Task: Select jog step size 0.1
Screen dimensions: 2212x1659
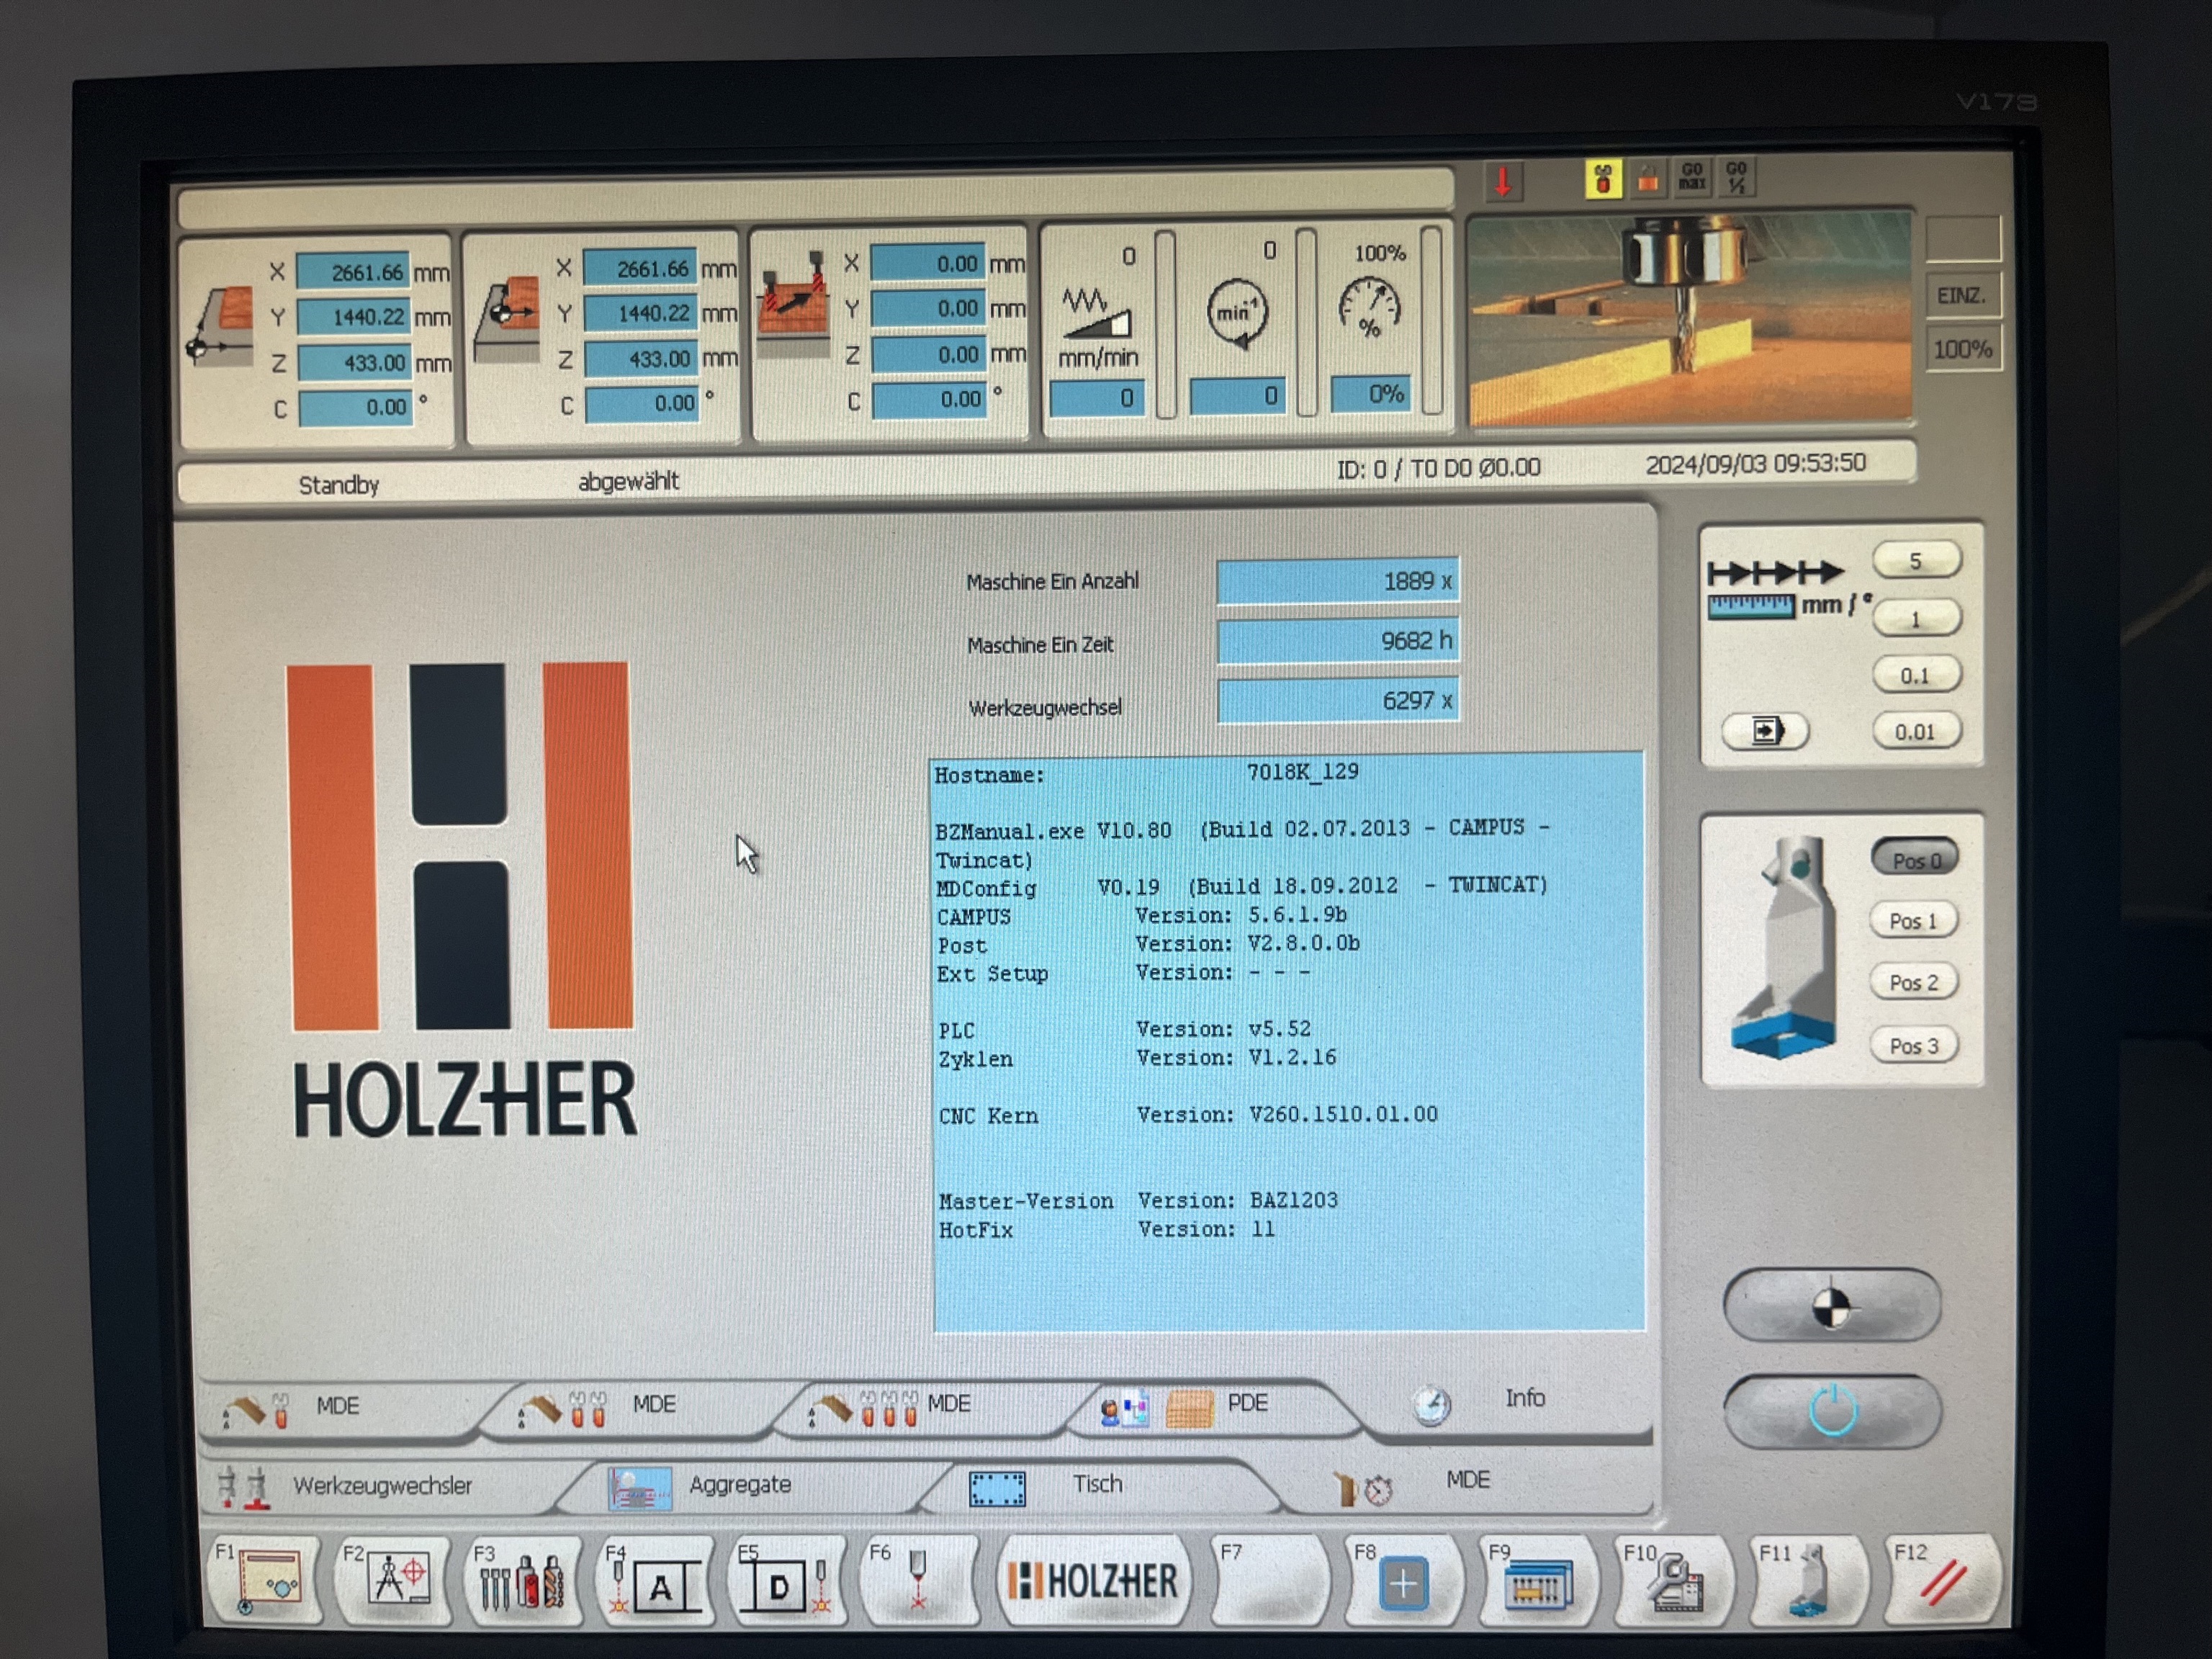Action: [1915, 675]
